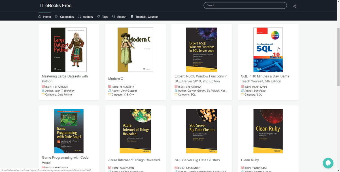340x172 pixels.
Task: Open Expert T-SQL Window Functions title link
Action: (201, 79)
